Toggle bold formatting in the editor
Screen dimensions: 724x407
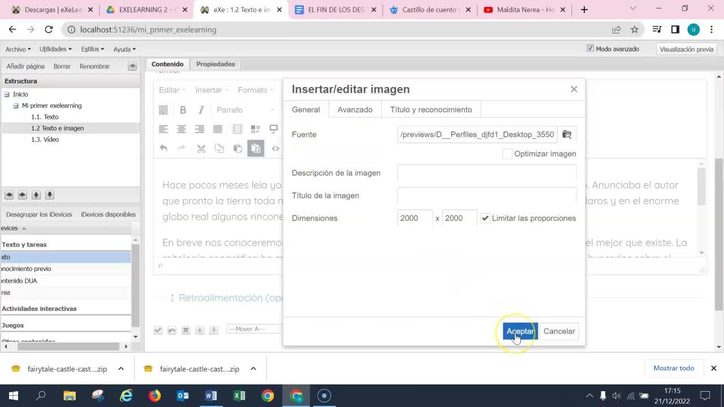tap(183, 110)
